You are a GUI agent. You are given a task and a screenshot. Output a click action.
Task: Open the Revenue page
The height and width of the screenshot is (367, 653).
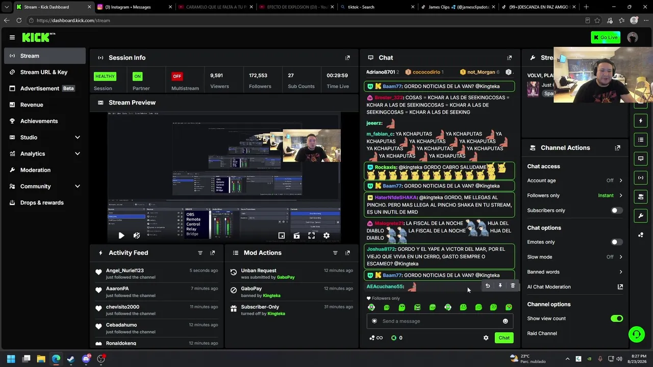[x=45, y=104]
